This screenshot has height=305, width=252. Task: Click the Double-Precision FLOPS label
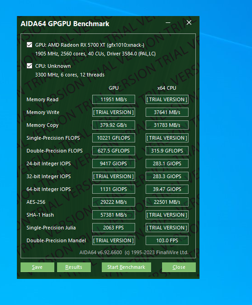tap(54, 151)
